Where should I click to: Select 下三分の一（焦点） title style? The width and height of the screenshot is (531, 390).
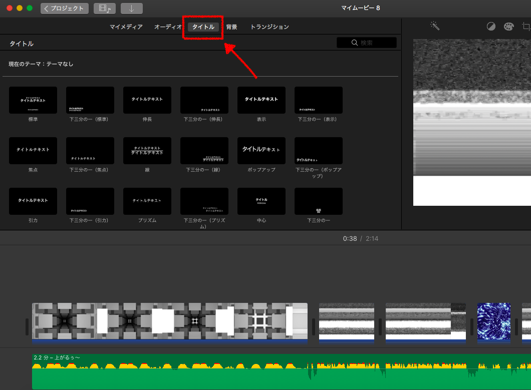tap(90, 151)
